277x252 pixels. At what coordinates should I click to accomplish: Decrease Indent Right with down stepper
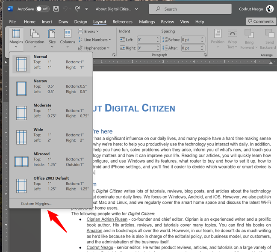click(158, 50)
